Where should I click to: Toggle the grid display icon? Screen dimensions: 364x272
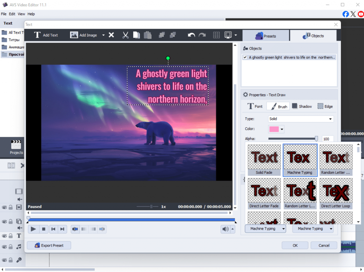coord(216,35)
